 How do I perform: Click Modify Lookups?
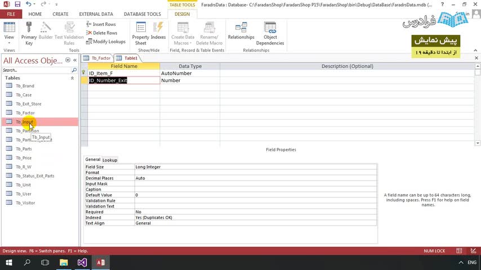(106, 42)
